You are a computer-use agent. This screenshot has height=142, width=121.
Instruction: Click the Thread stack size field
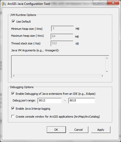click(62, 43)
